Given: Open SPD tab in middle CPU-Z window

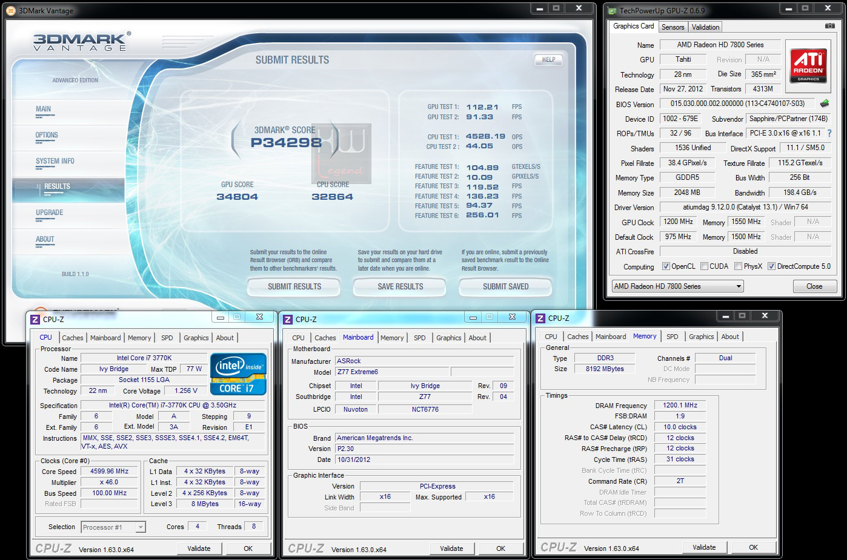Looking at the screenshot, I should point(420,338).
